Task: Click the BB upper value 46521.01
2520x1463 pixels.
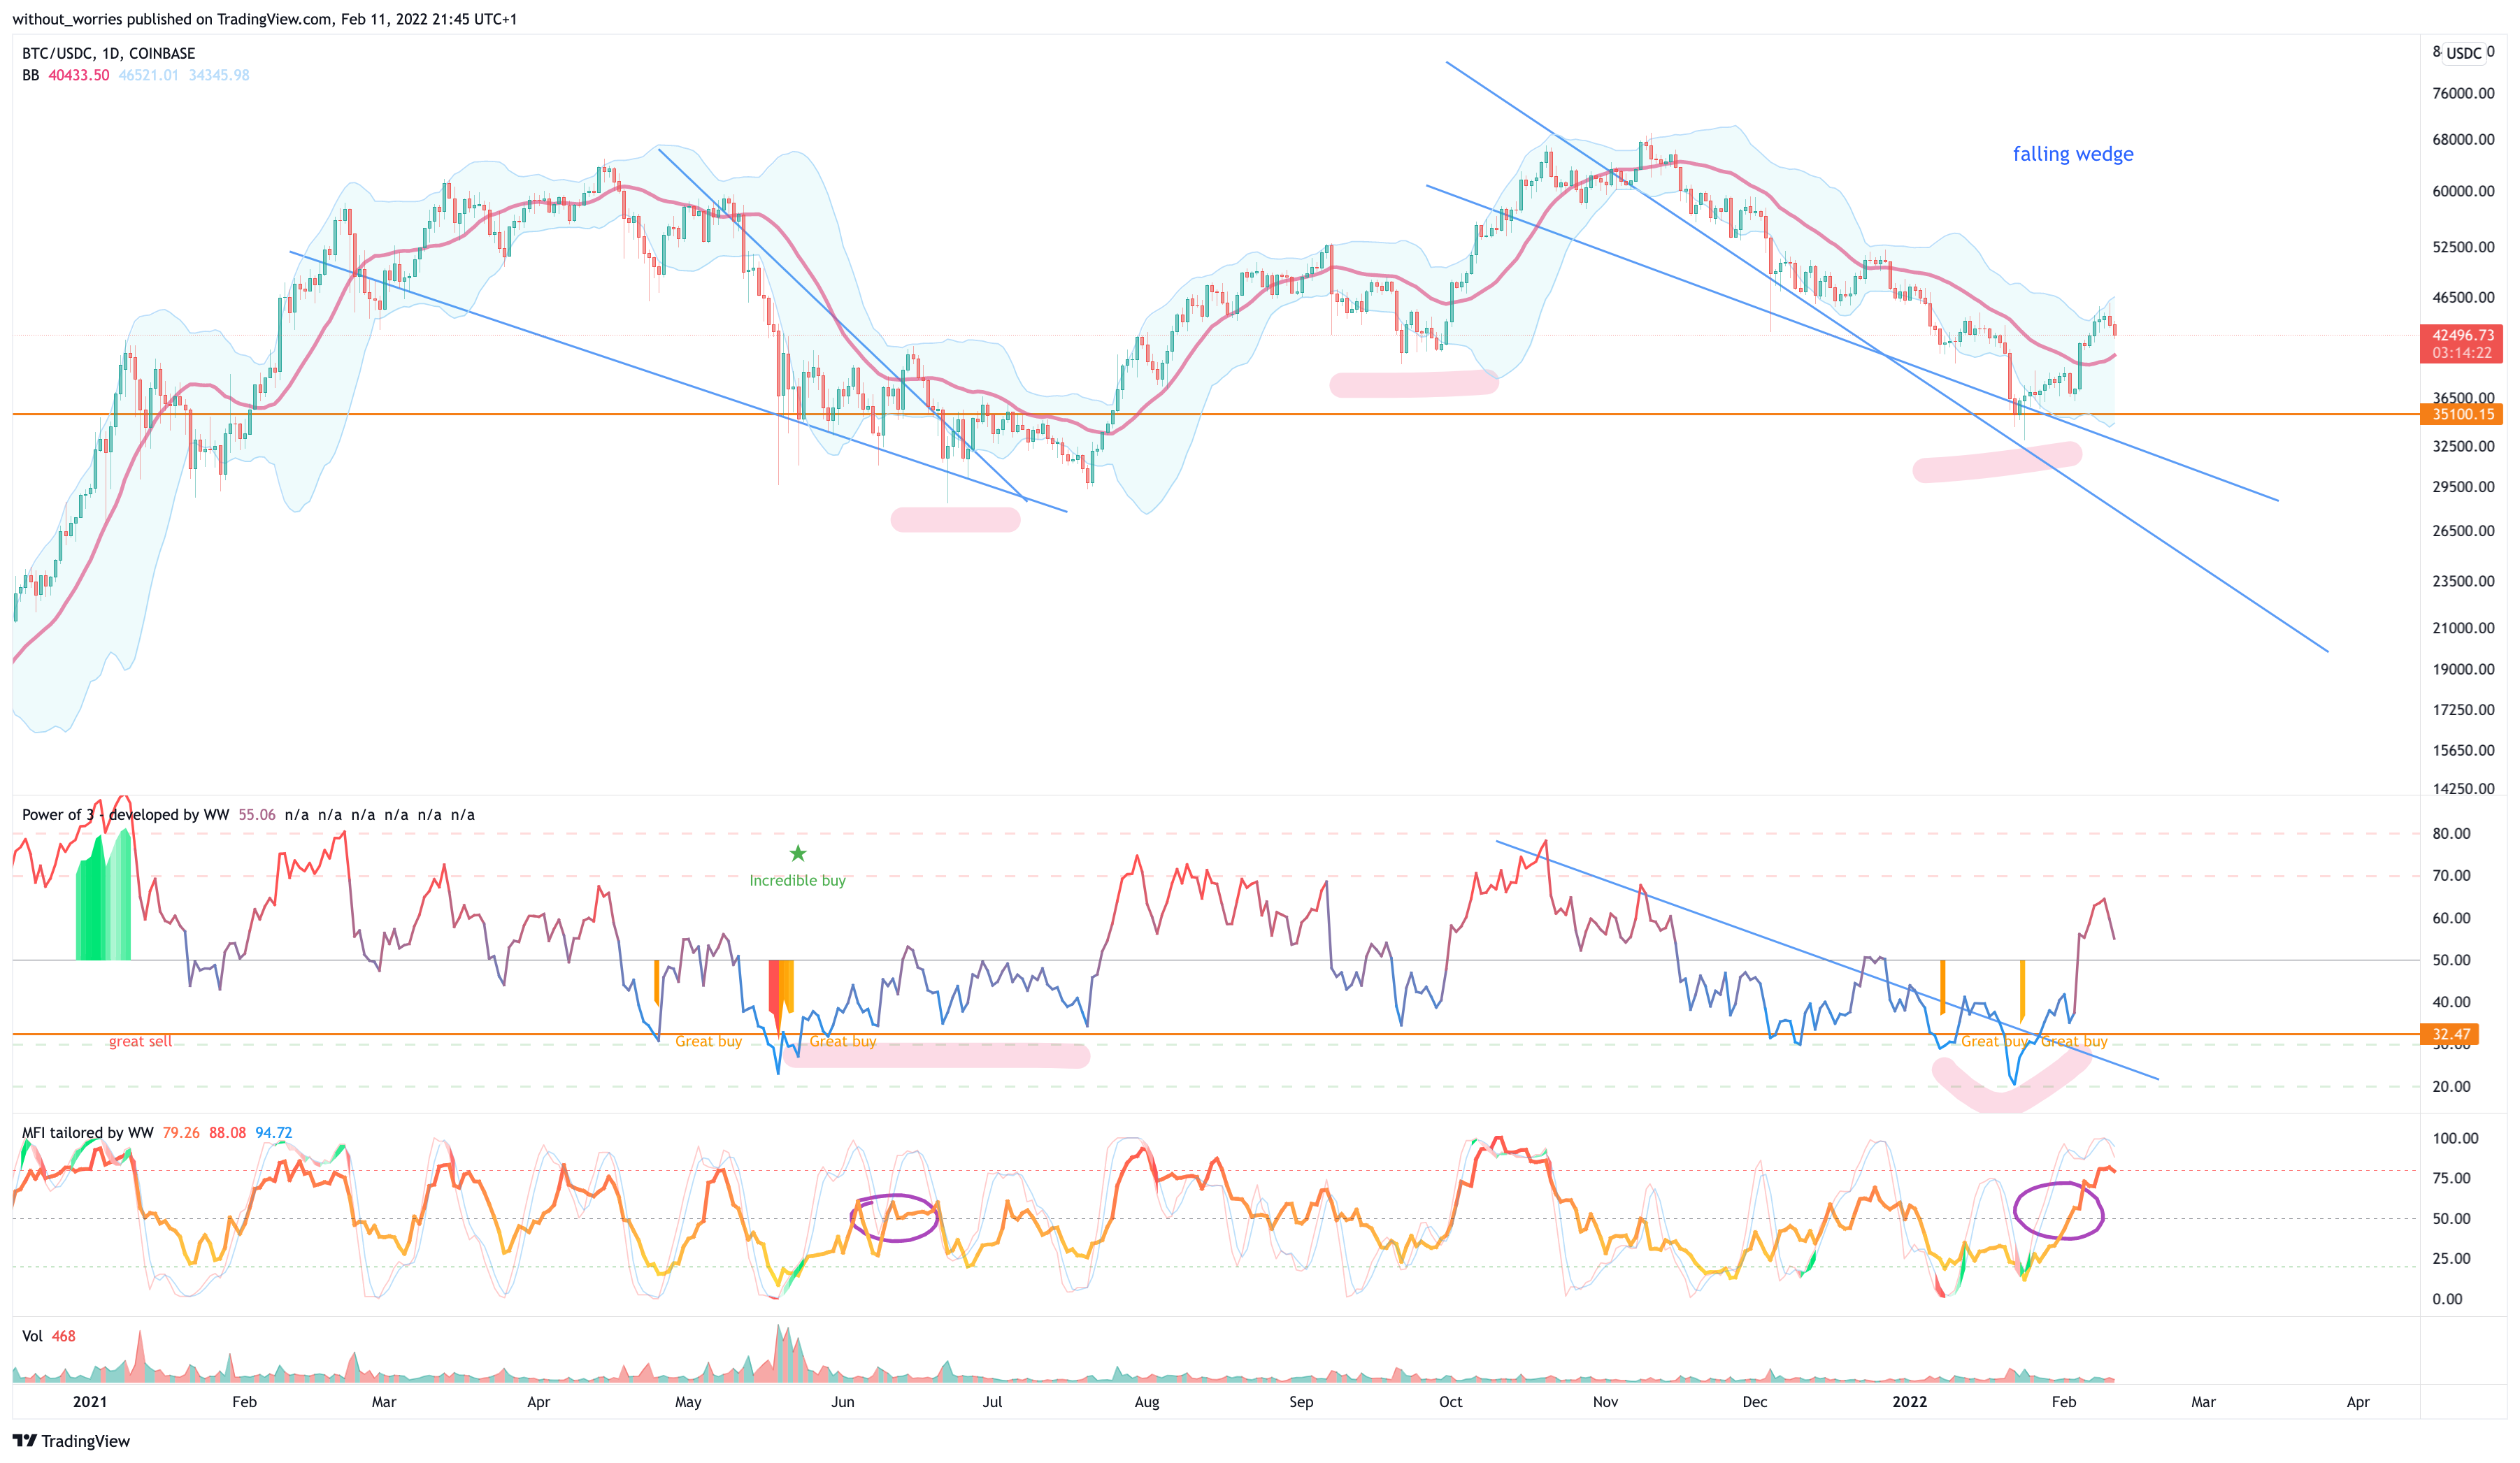Action: (148, 75)
